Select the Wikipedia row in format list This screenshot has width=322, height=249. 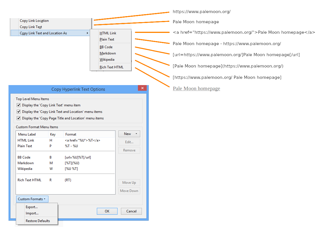65,169
